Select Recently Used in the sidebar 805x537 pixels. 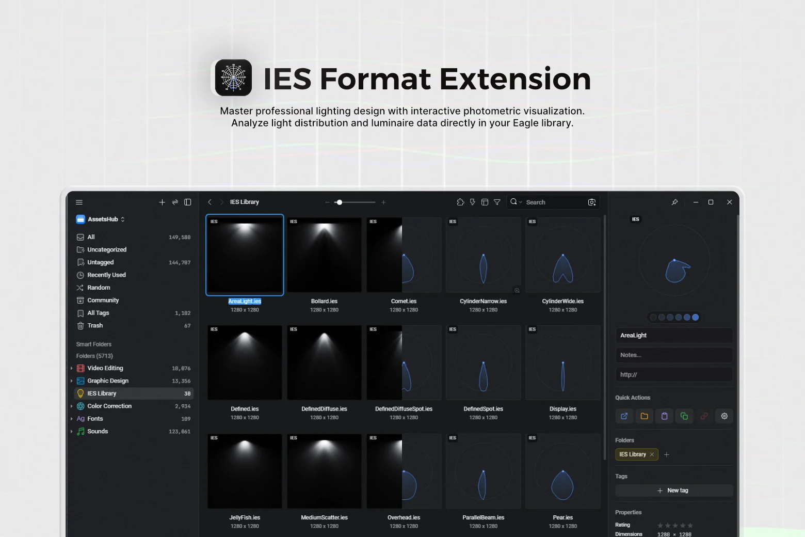pos(106,275)
